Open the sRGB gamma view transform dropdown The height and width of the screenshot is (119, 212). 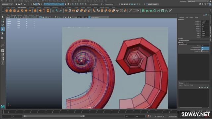[x=100, y=17]
